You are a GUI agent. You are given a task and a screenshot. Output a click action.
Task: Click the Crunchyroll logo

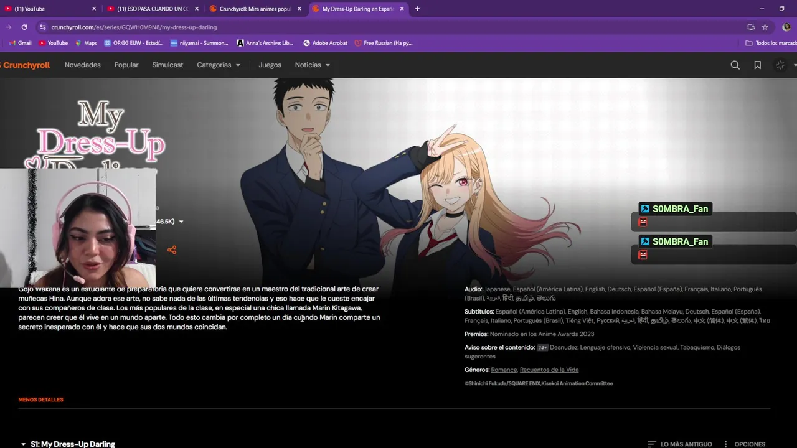pos(25,65)
